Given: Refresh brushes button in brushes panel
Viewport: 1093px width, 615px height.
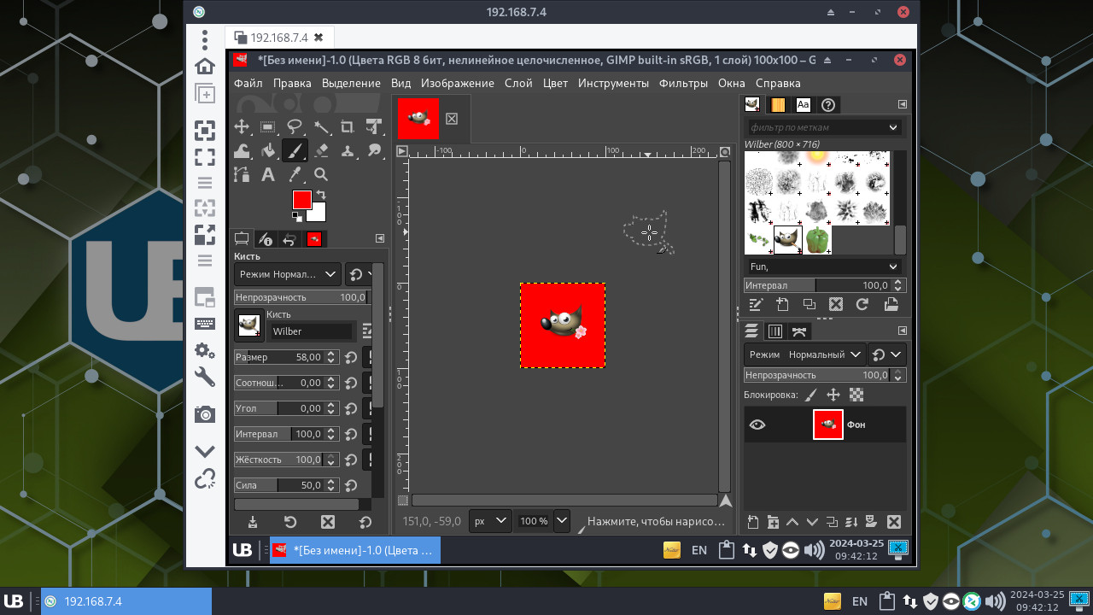Looking at the screenshot, I should 862,304.
